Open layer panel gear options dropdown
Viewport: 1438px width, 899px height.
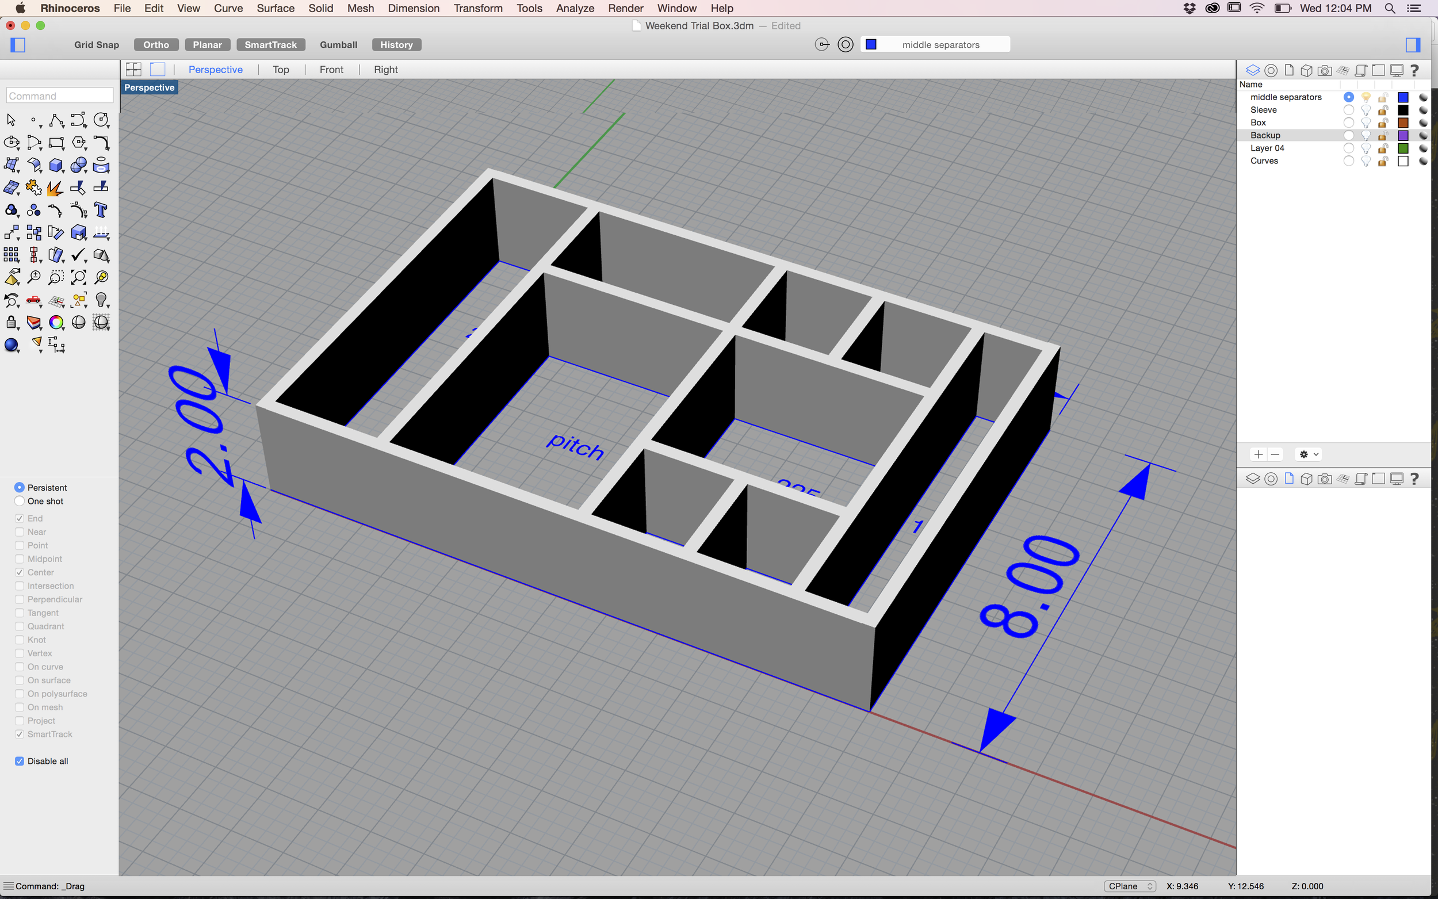(x=1308, y=454)
